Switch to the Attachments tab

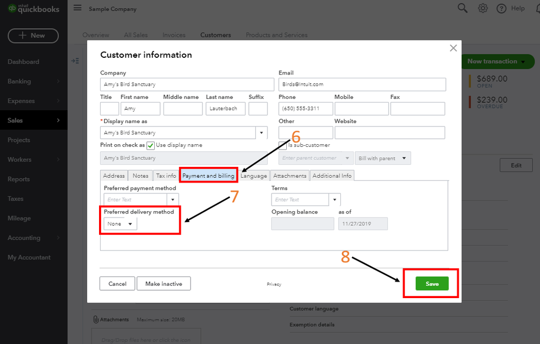pos(289,176)
